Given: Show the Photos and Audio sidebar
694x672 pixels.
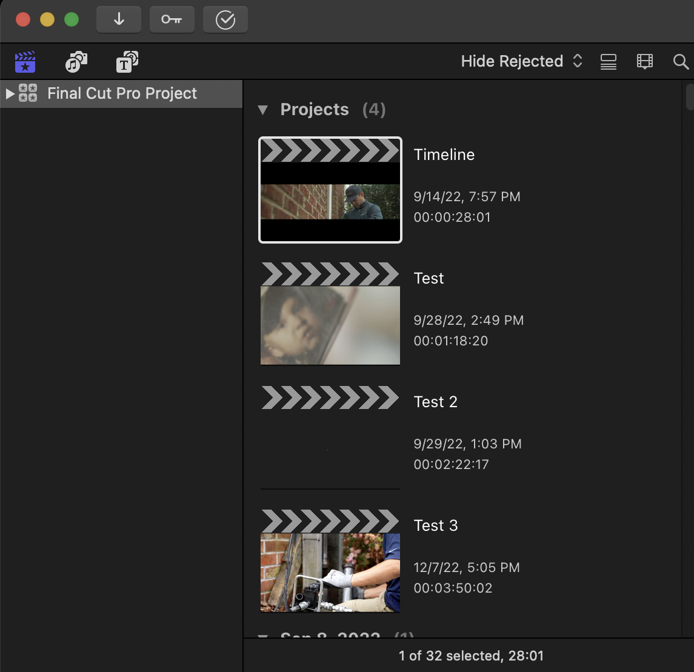Looking at the screenshot, I should coord(76,62).
